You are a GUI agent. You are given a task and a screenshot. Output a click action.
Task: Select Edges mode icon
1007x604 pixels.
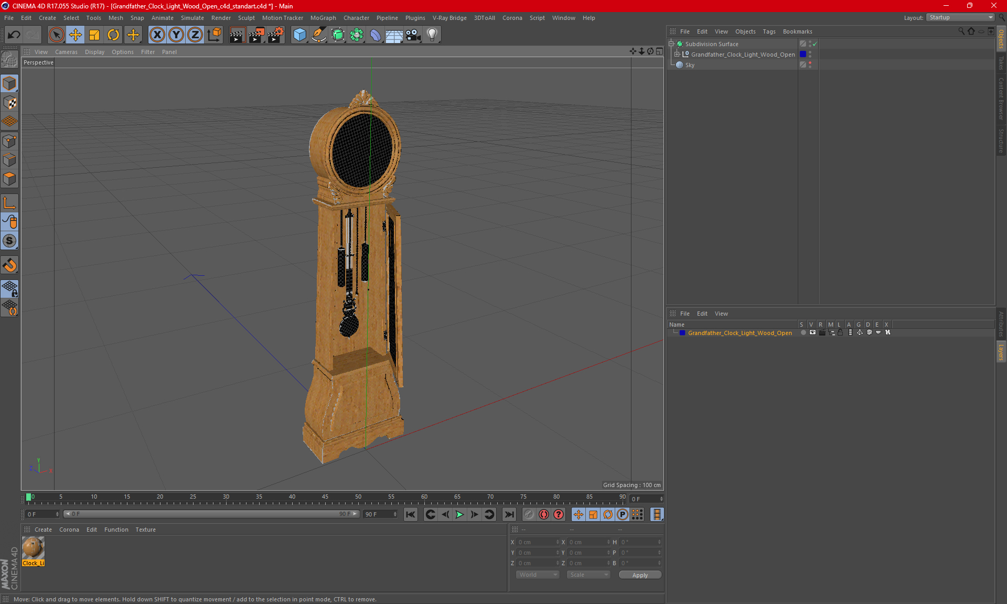9,160
